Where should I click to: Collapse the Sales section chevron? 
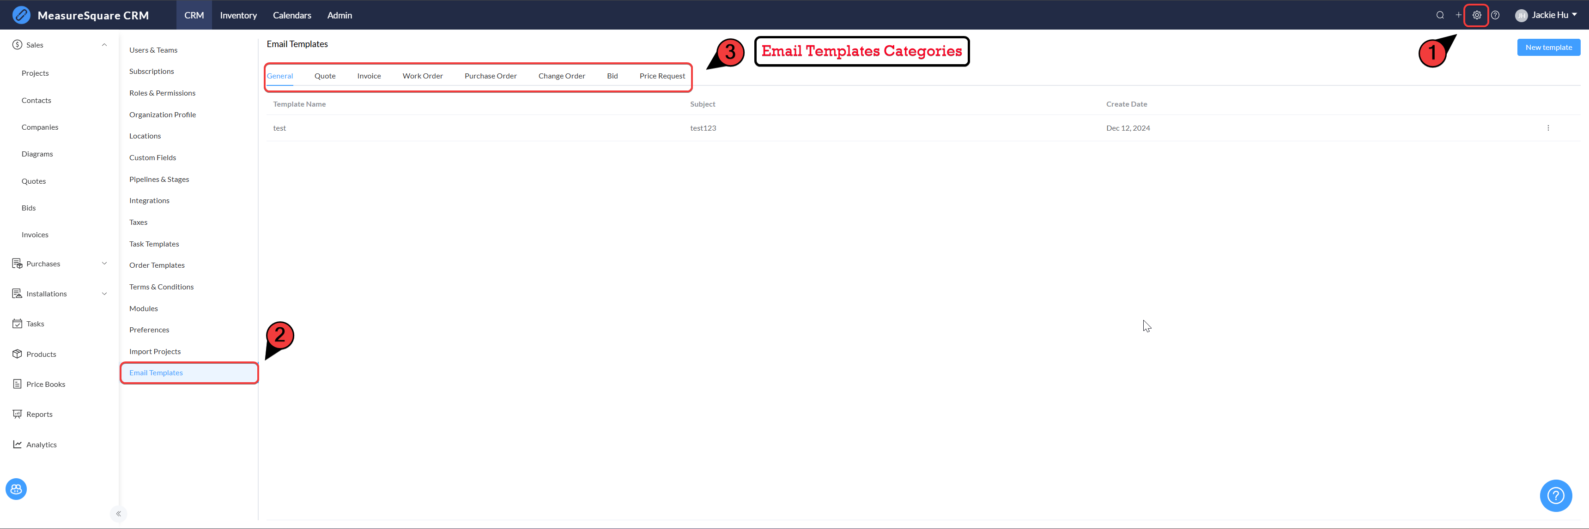[104, 45]
